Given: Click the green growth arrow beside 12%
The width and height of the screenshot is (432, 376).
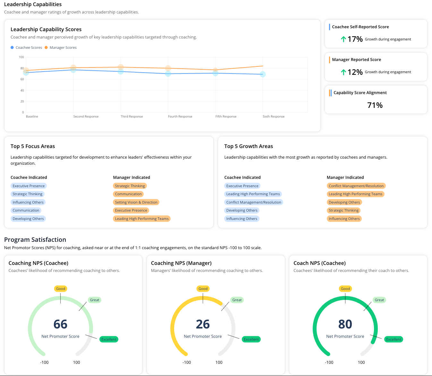Looking at the screenshot, I should point(343,72).
